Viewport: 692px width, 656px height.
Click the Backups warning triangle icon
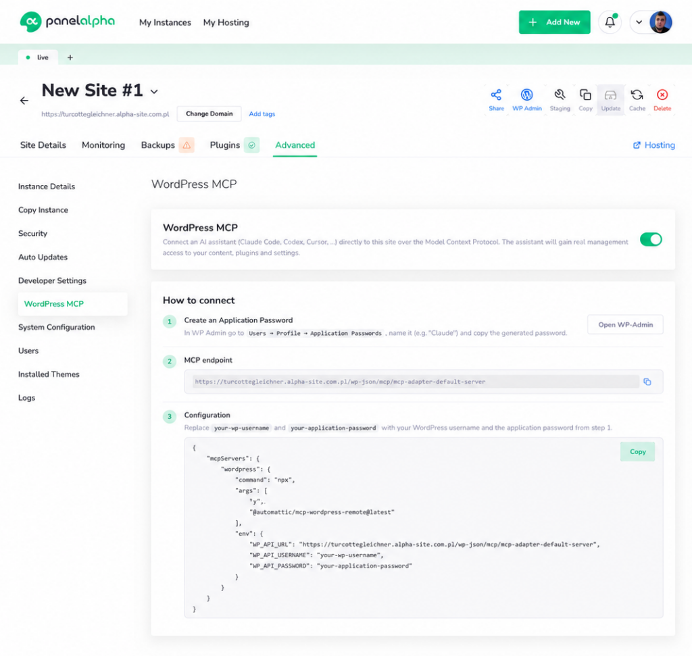(187, 145)
